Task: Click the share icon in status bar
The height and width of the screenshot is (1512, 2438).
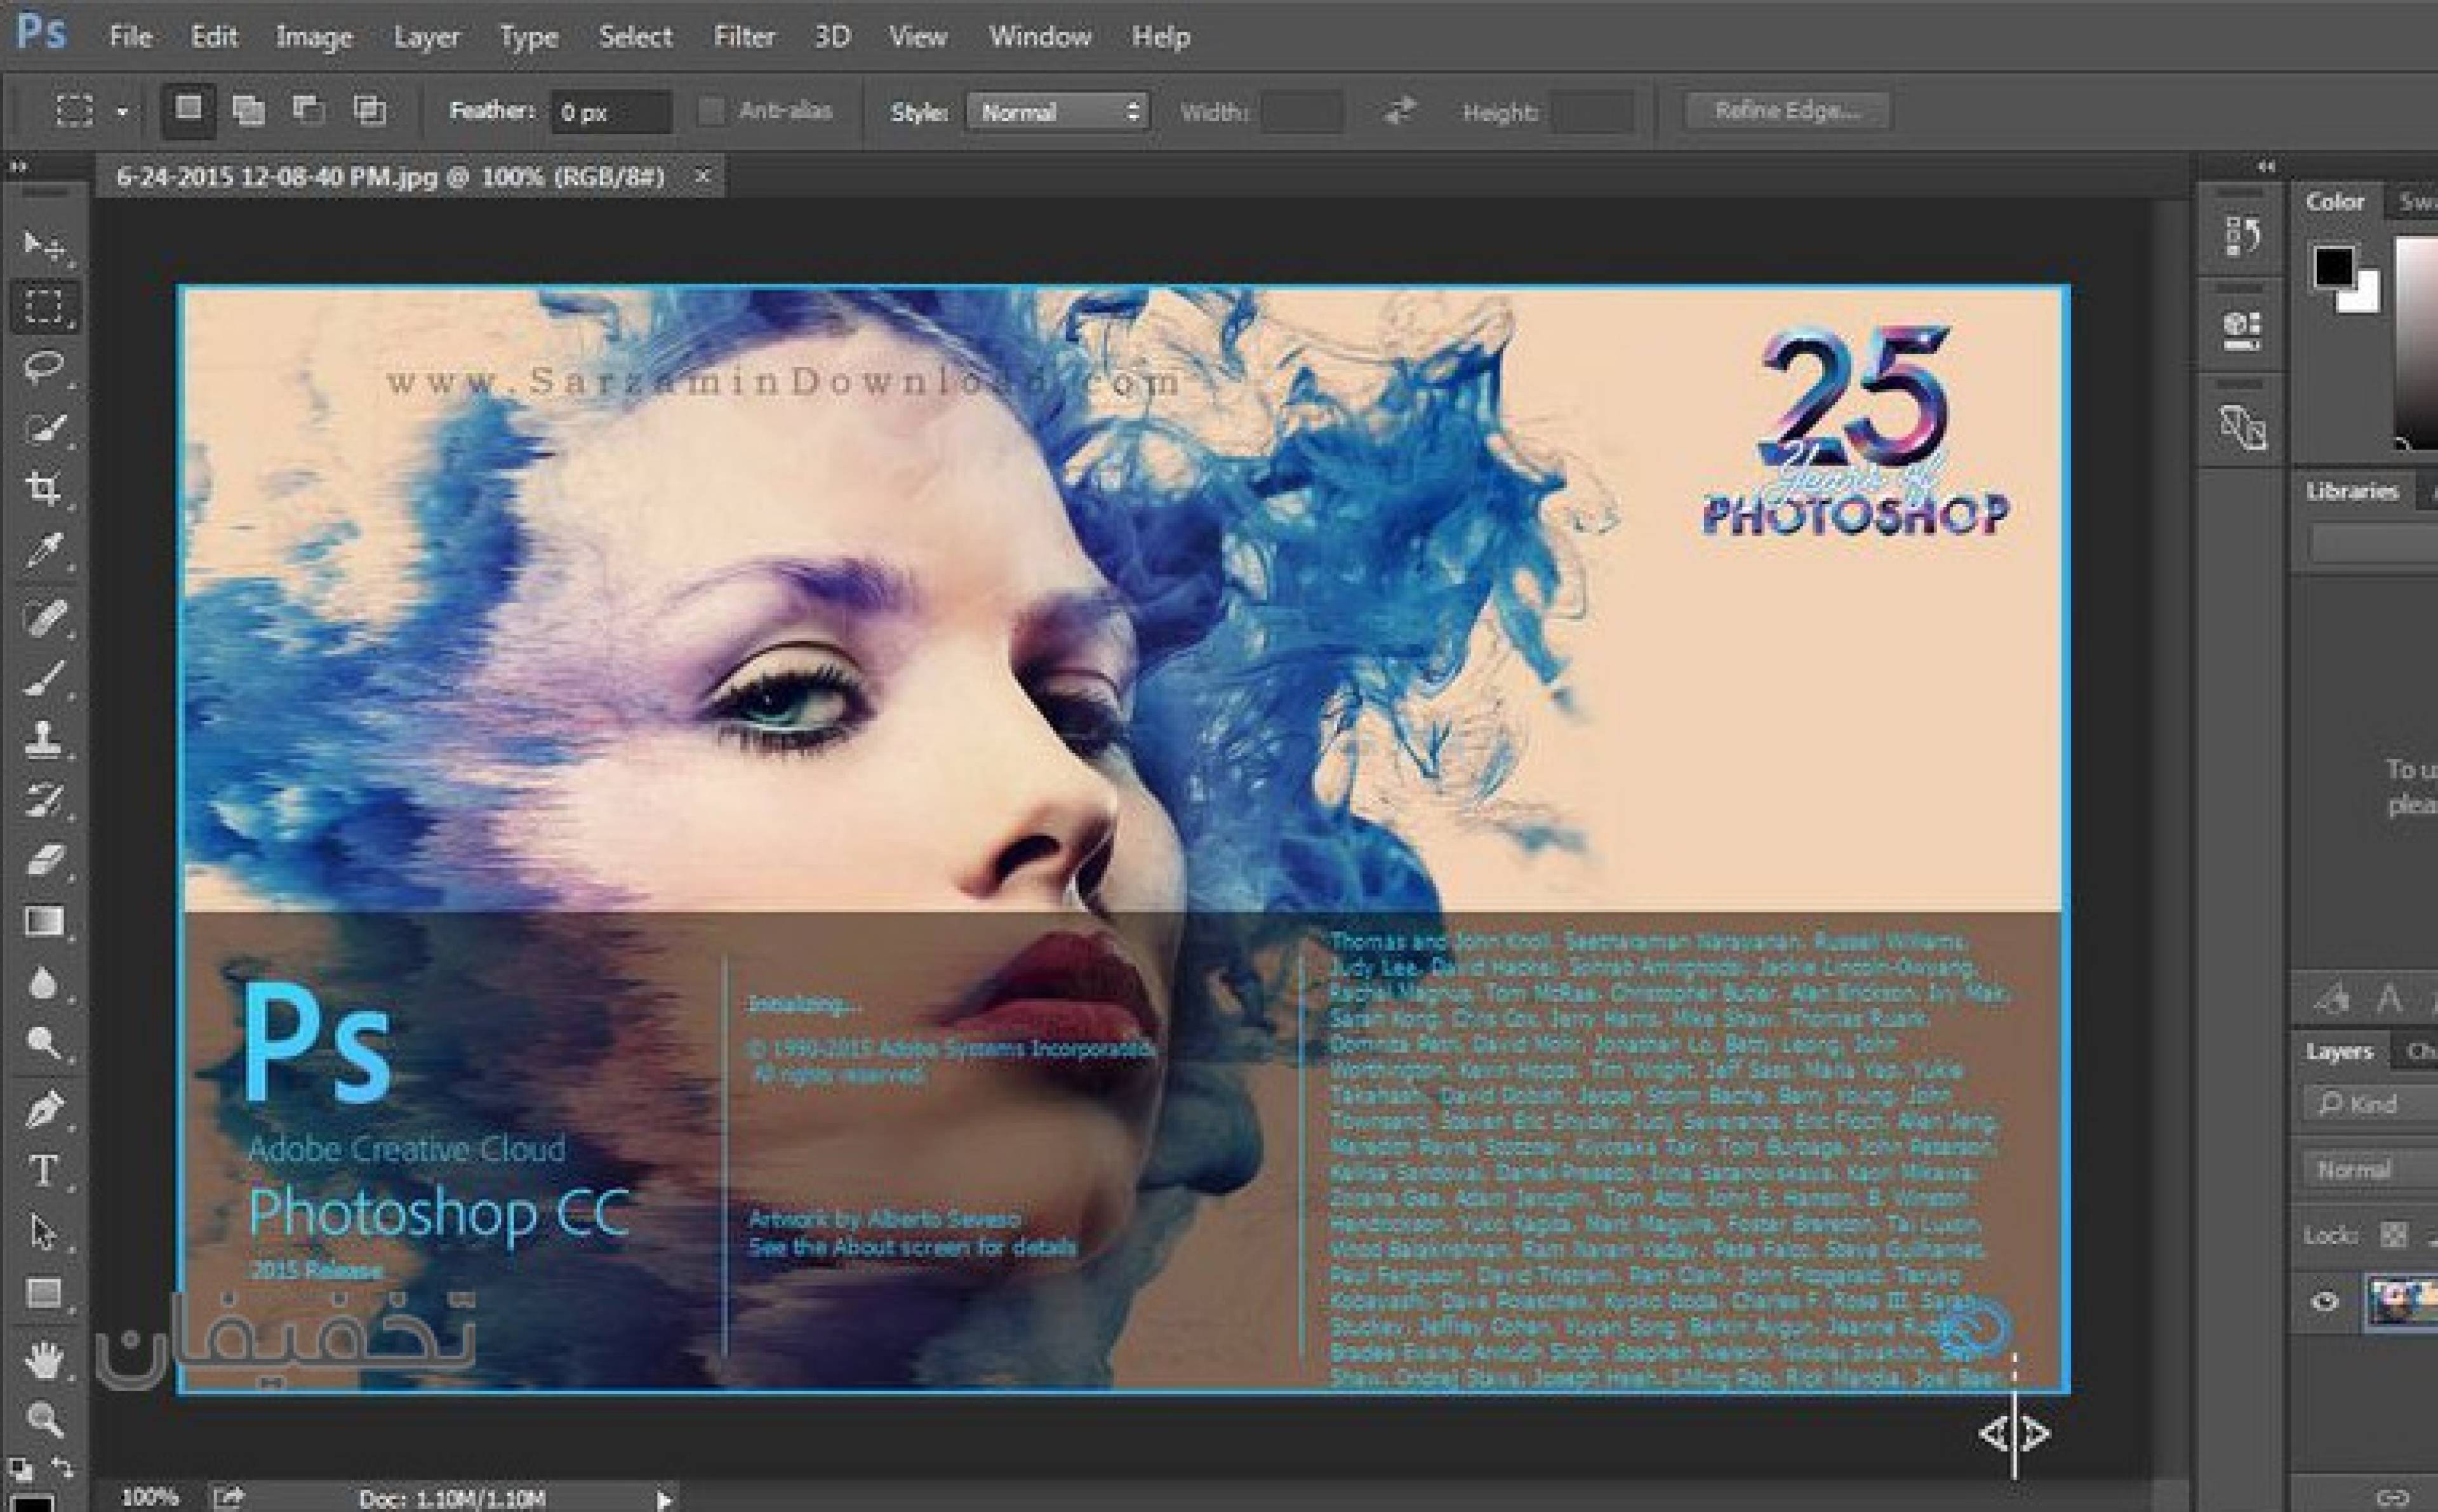Action: [229, 1498]
